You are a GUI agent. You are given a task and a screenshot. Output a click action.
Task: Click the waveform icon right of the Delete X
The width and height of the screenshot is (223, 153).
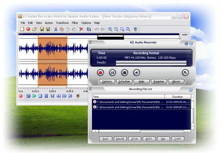click(89, 29)
